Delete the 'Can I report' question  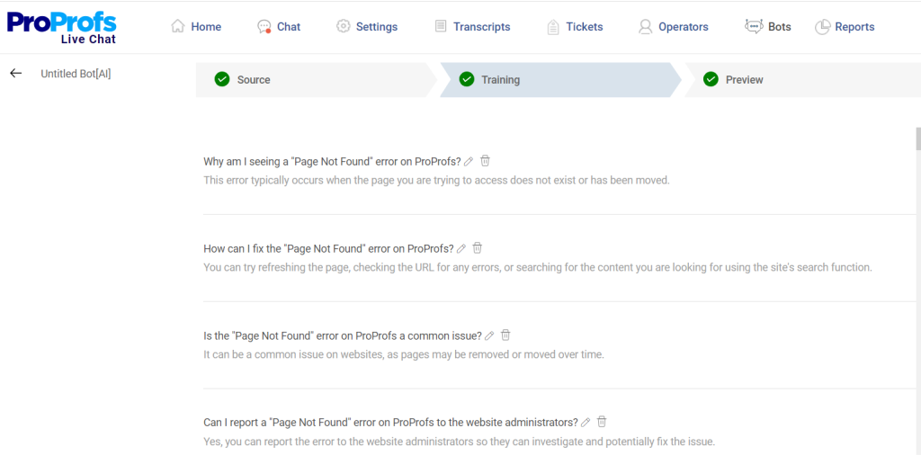pyautogui.click(x=603, y=422)
